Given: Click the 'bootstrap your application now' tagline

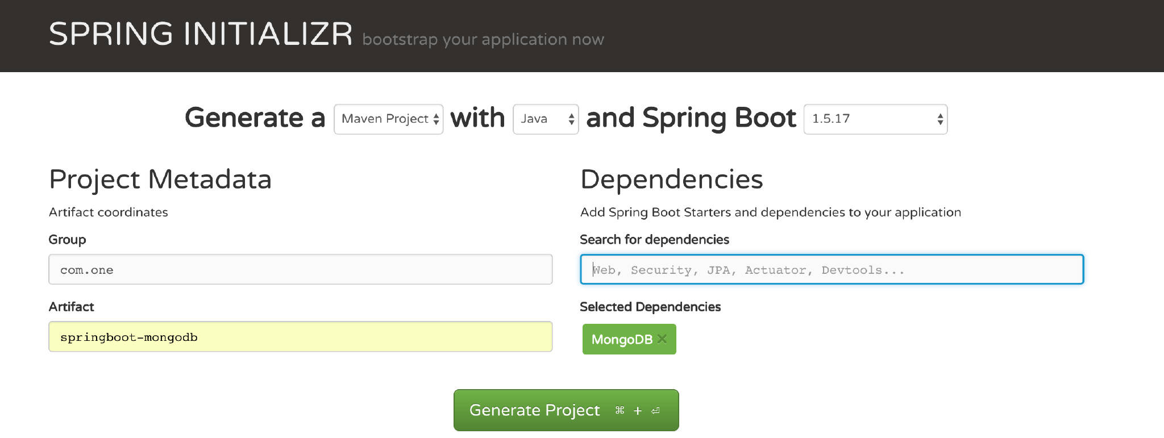Looking at the screenshot, I should [x=483, y=40].
